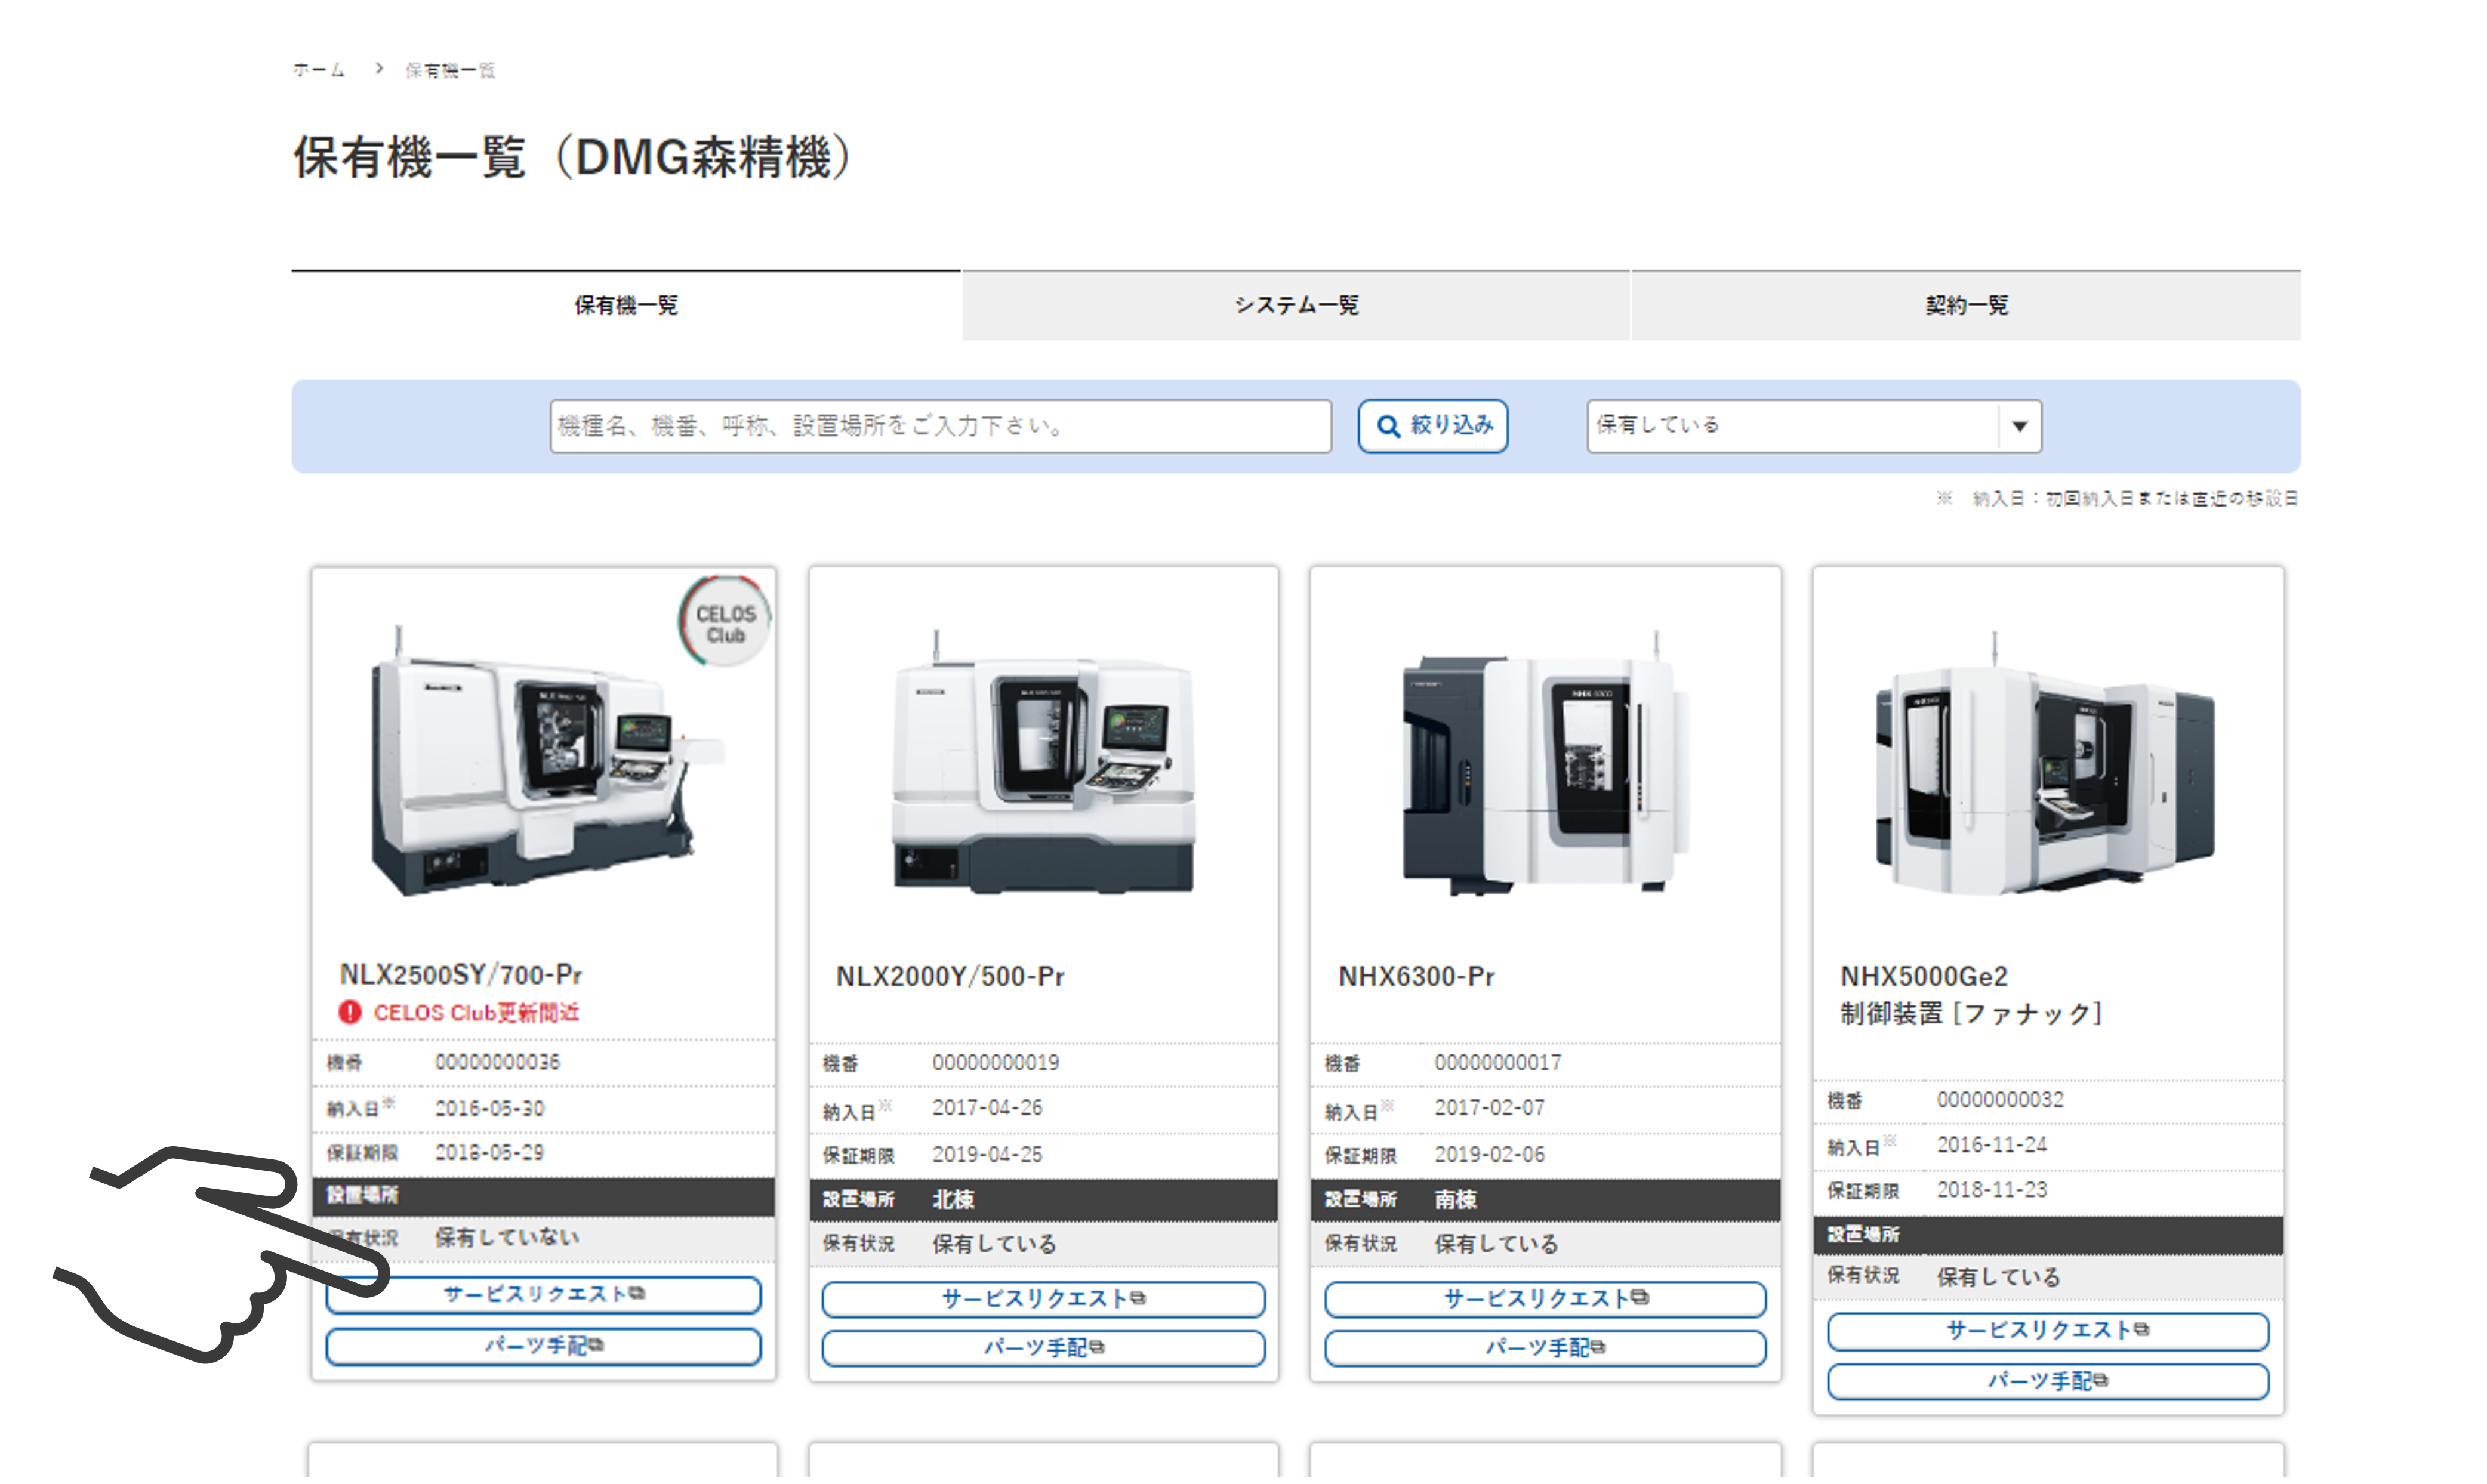Viewport: 2487px width, 1484px height.
Task: Click delivery date 2016-11-24
Action: 1992,1145
